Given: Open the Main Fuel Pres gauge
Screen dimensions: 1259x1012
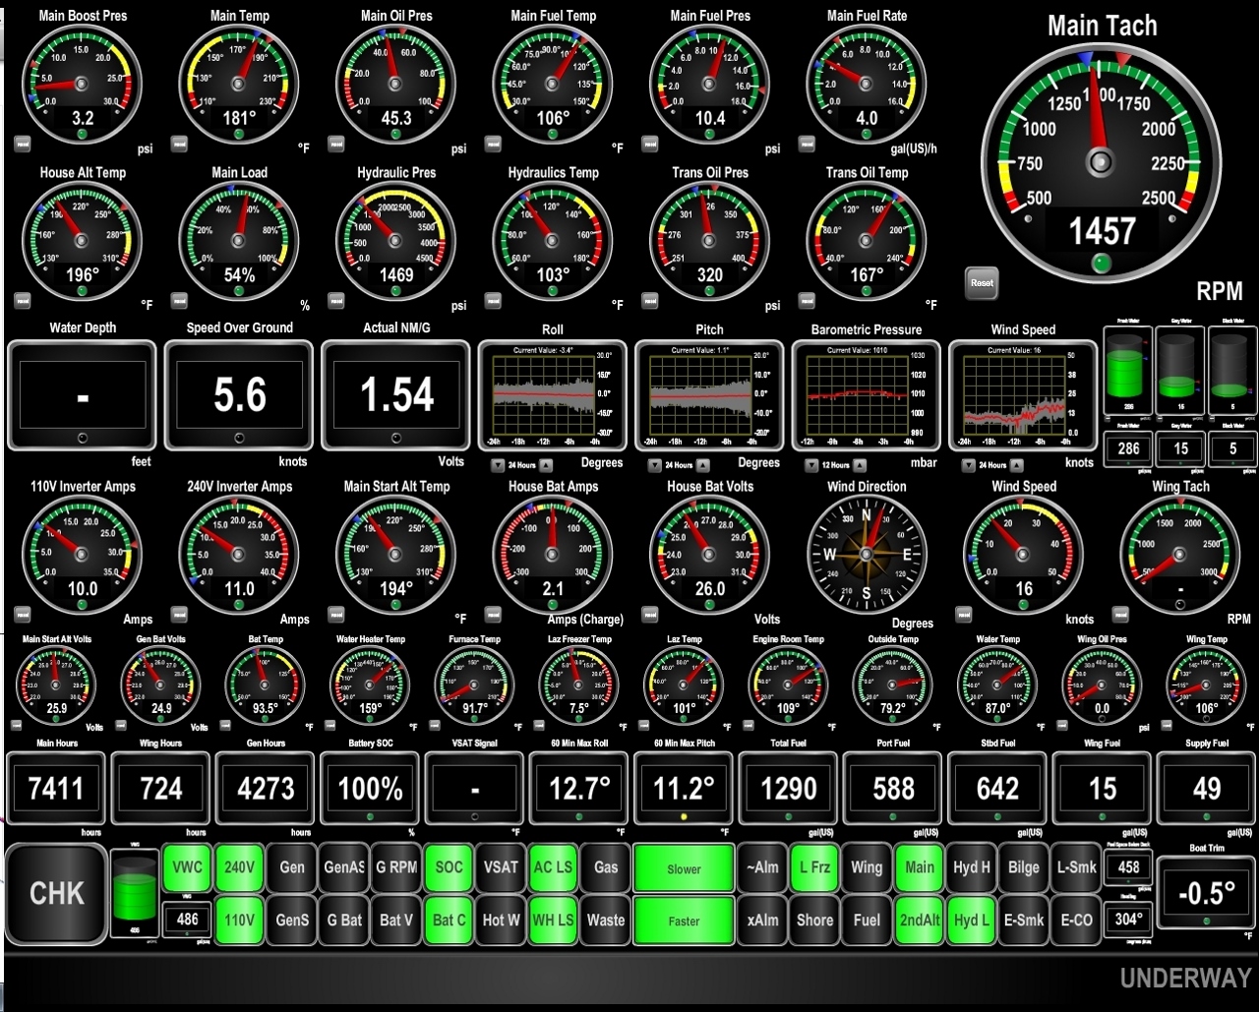Looking at the screenshot, I should pos(709,85).
